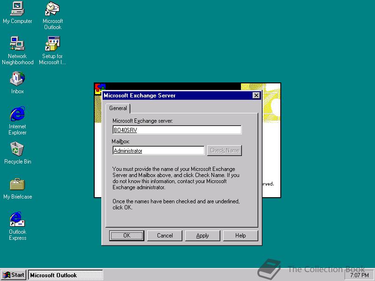Click the Microsoft Exchange server input field
This screenshot has height=281, width=375.
click(x=177, y=130)
